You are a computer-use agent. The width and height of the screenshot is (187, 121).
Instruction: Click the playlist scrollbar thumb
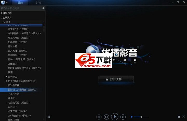44,29
